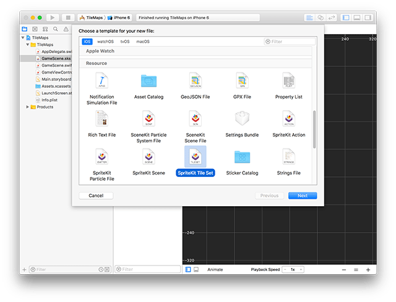Click the template Filter field
The image size is (396, 302).
click(290, 41)
